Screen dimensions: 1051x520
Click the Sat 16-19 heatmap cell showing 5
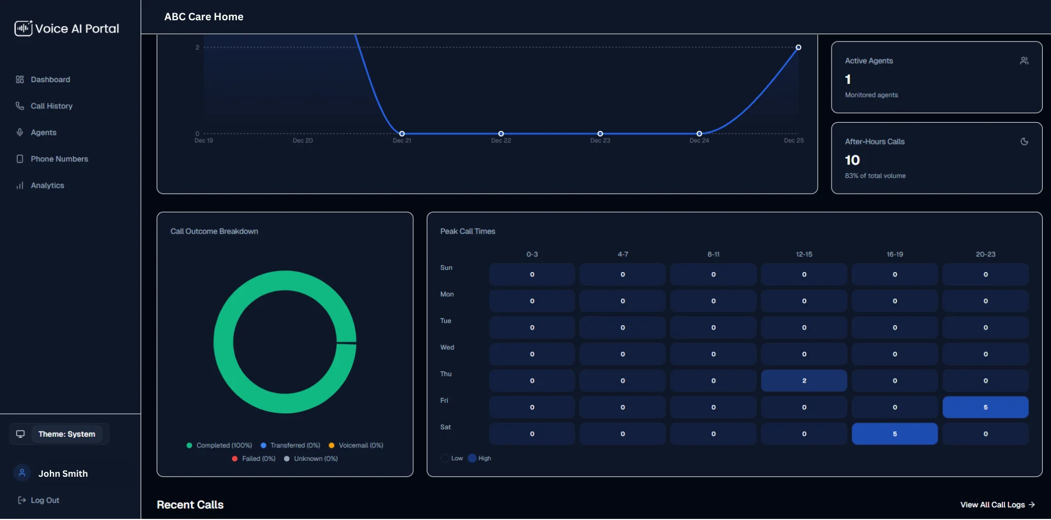pos(894,434)
